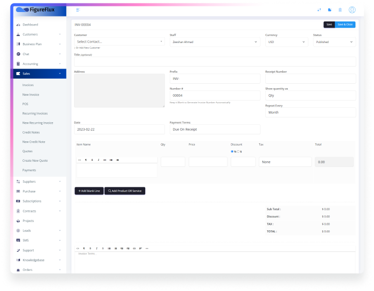Open POS under Sales
The width and height of the screenshot is (374, 291).
(x=25, y=104)
